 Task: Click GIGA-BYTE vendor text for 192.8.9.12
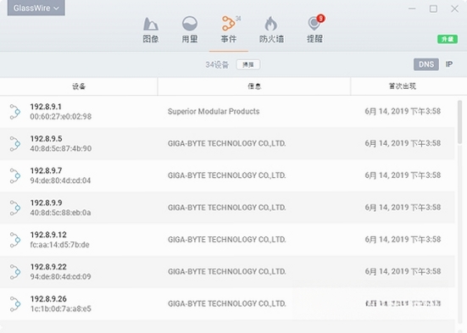point(226,240)
